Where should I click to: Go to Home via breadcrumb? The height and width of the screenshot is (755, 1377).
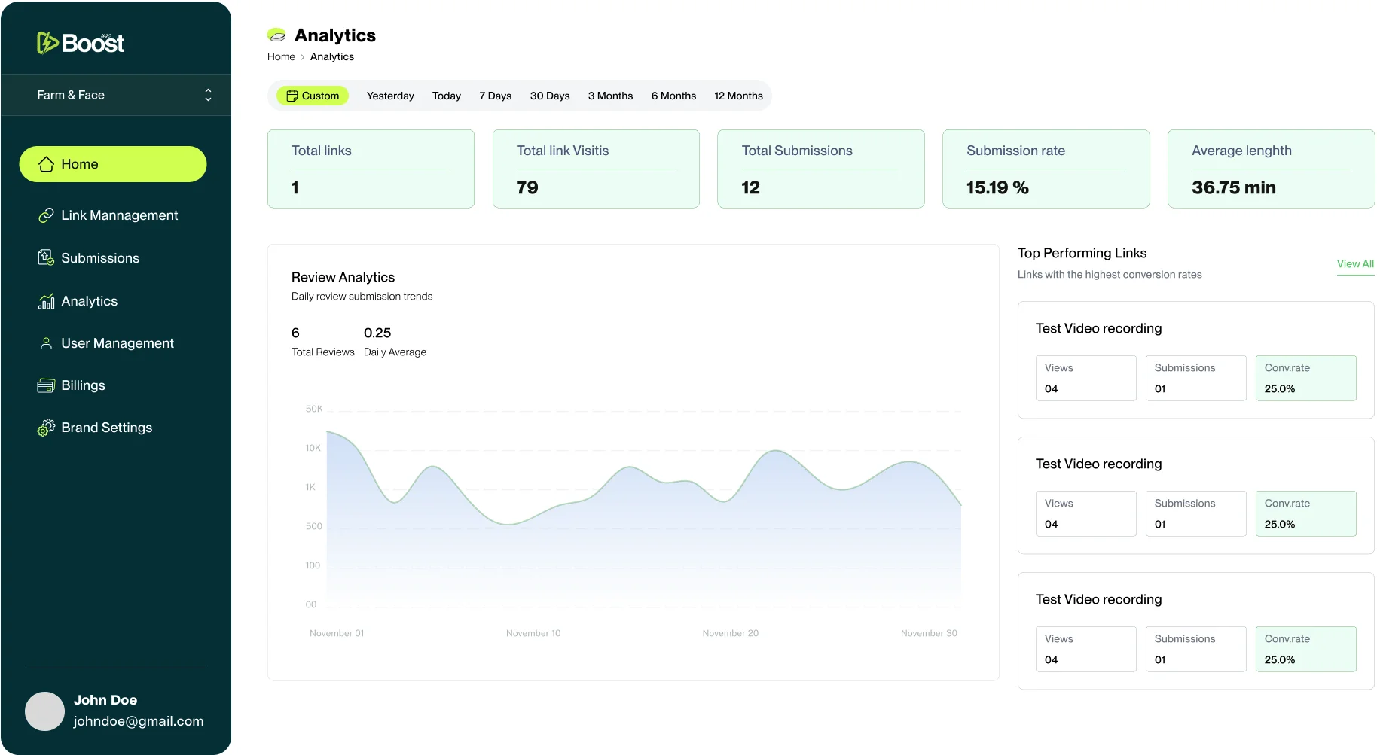click(281, 57)
